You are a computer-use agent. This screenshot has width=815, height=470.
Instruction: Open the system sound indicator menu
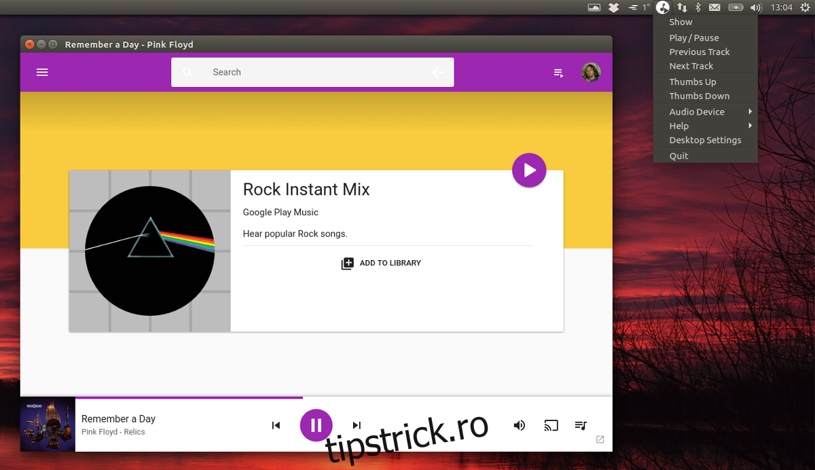pyautogui.click(x=756, y=7)
